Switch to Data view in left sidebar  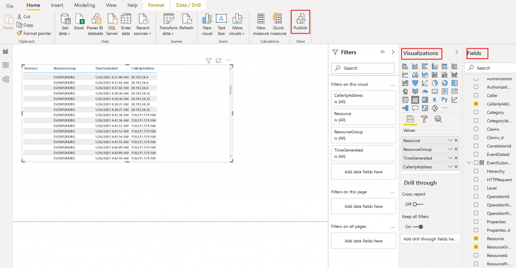tap(6, 65)
